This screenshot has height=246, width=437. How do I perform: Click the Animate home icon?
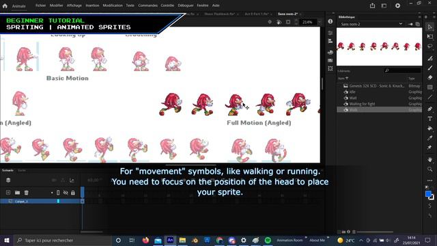5,5
